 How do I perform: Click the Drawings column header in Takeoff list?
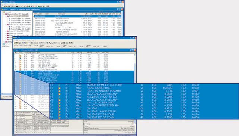pyautogui.click(x=27, y=53)
